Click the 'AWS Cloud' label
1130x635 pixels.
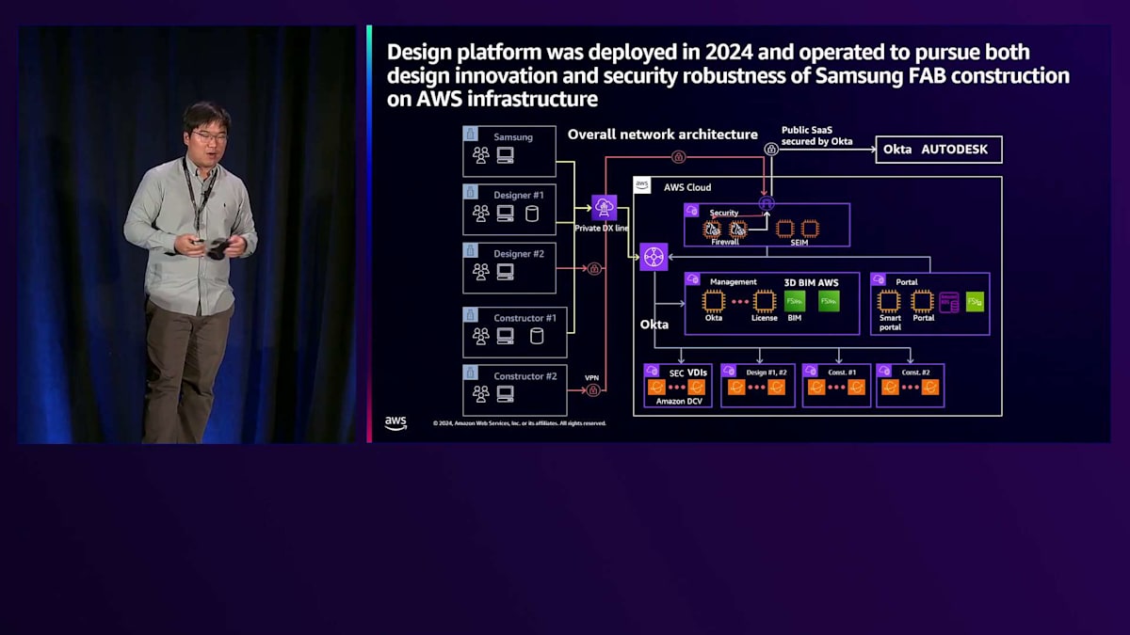(x=687, y=187)
